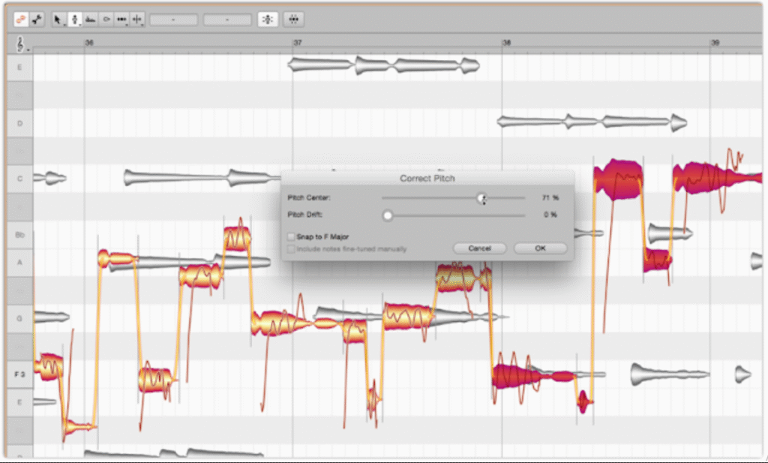Image resolution: width=768 pixels, height=463 pixels.
Task: Open the right combo box in the toolbar
Action: [x=226, y=20]
